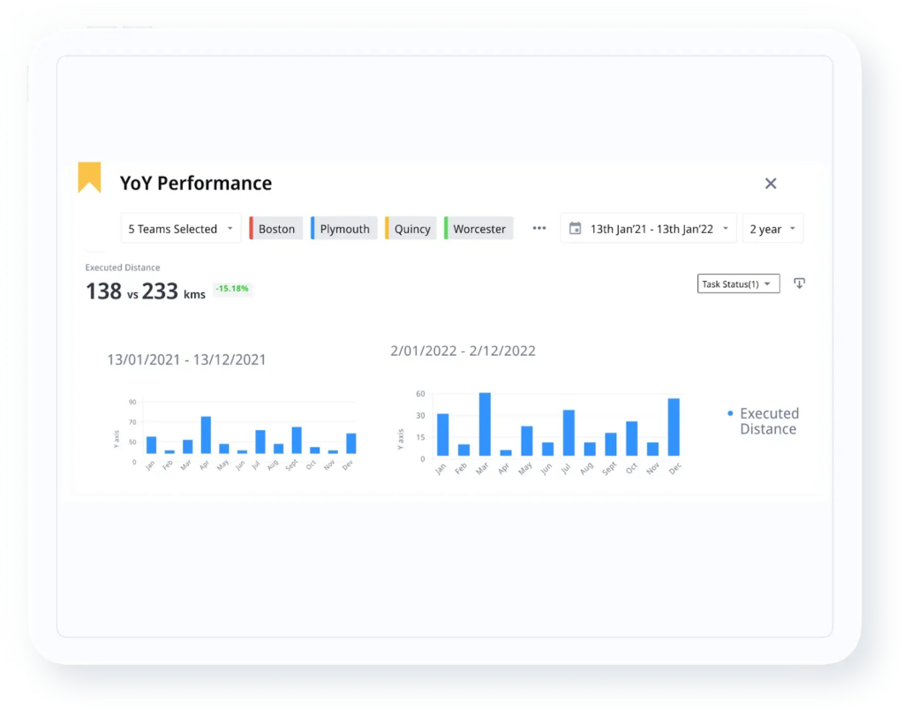
Task: Open the 2 year comparison period dropdown
Action: (772, 228)
